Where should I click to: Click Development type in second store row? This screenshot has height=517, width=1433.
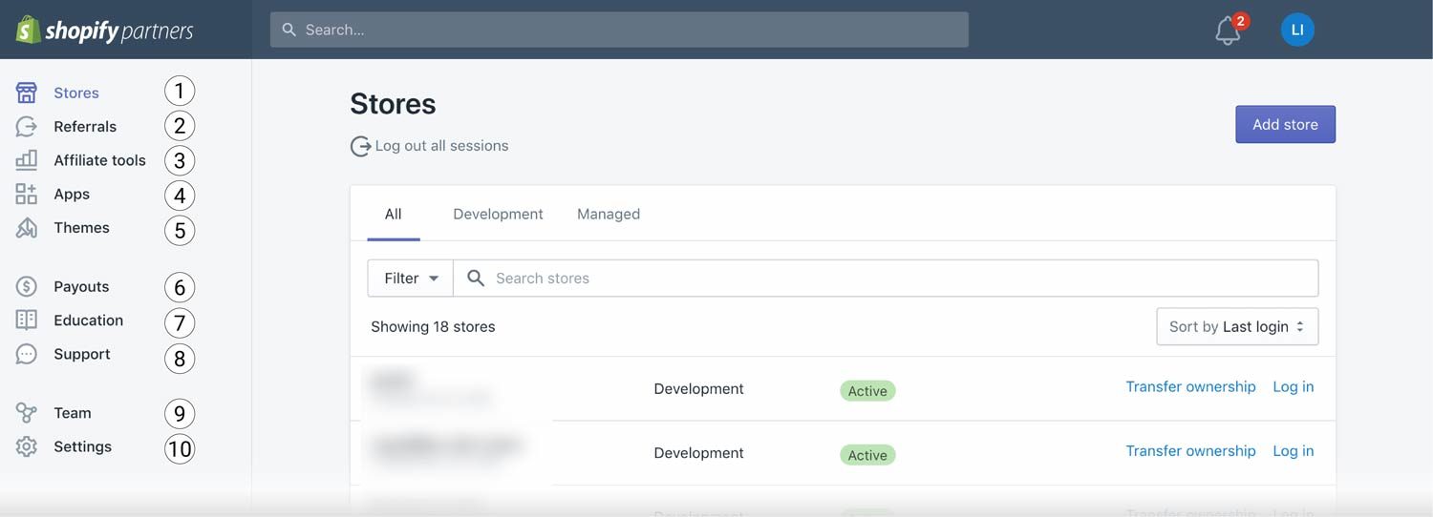point(698,453)
